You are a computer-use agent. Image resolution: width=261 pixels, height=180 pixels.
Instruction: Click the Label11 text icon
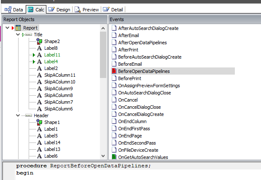click(40, 55)
